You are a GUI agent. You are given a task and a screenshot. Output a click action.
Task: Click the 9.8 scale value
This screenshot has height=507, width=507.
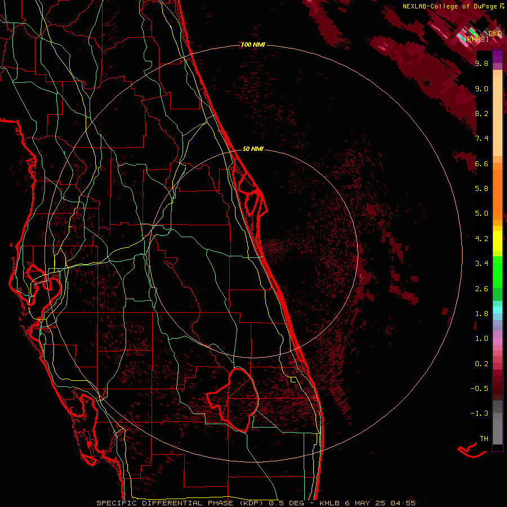click(482, 63)
